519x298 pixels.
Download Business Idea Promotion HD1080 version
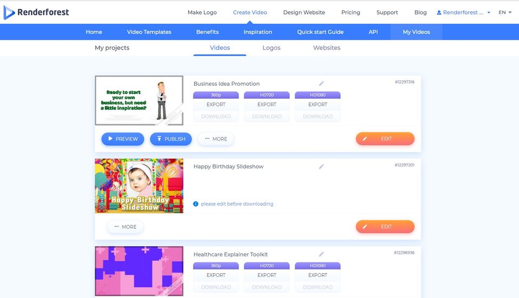click(x=318, y=116)
